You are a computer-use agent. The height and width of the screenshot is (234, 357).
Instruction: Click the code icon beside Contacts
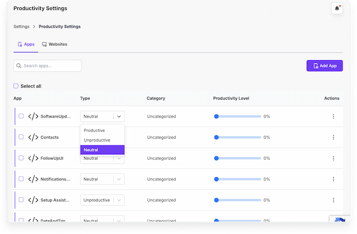coord(33,137)
